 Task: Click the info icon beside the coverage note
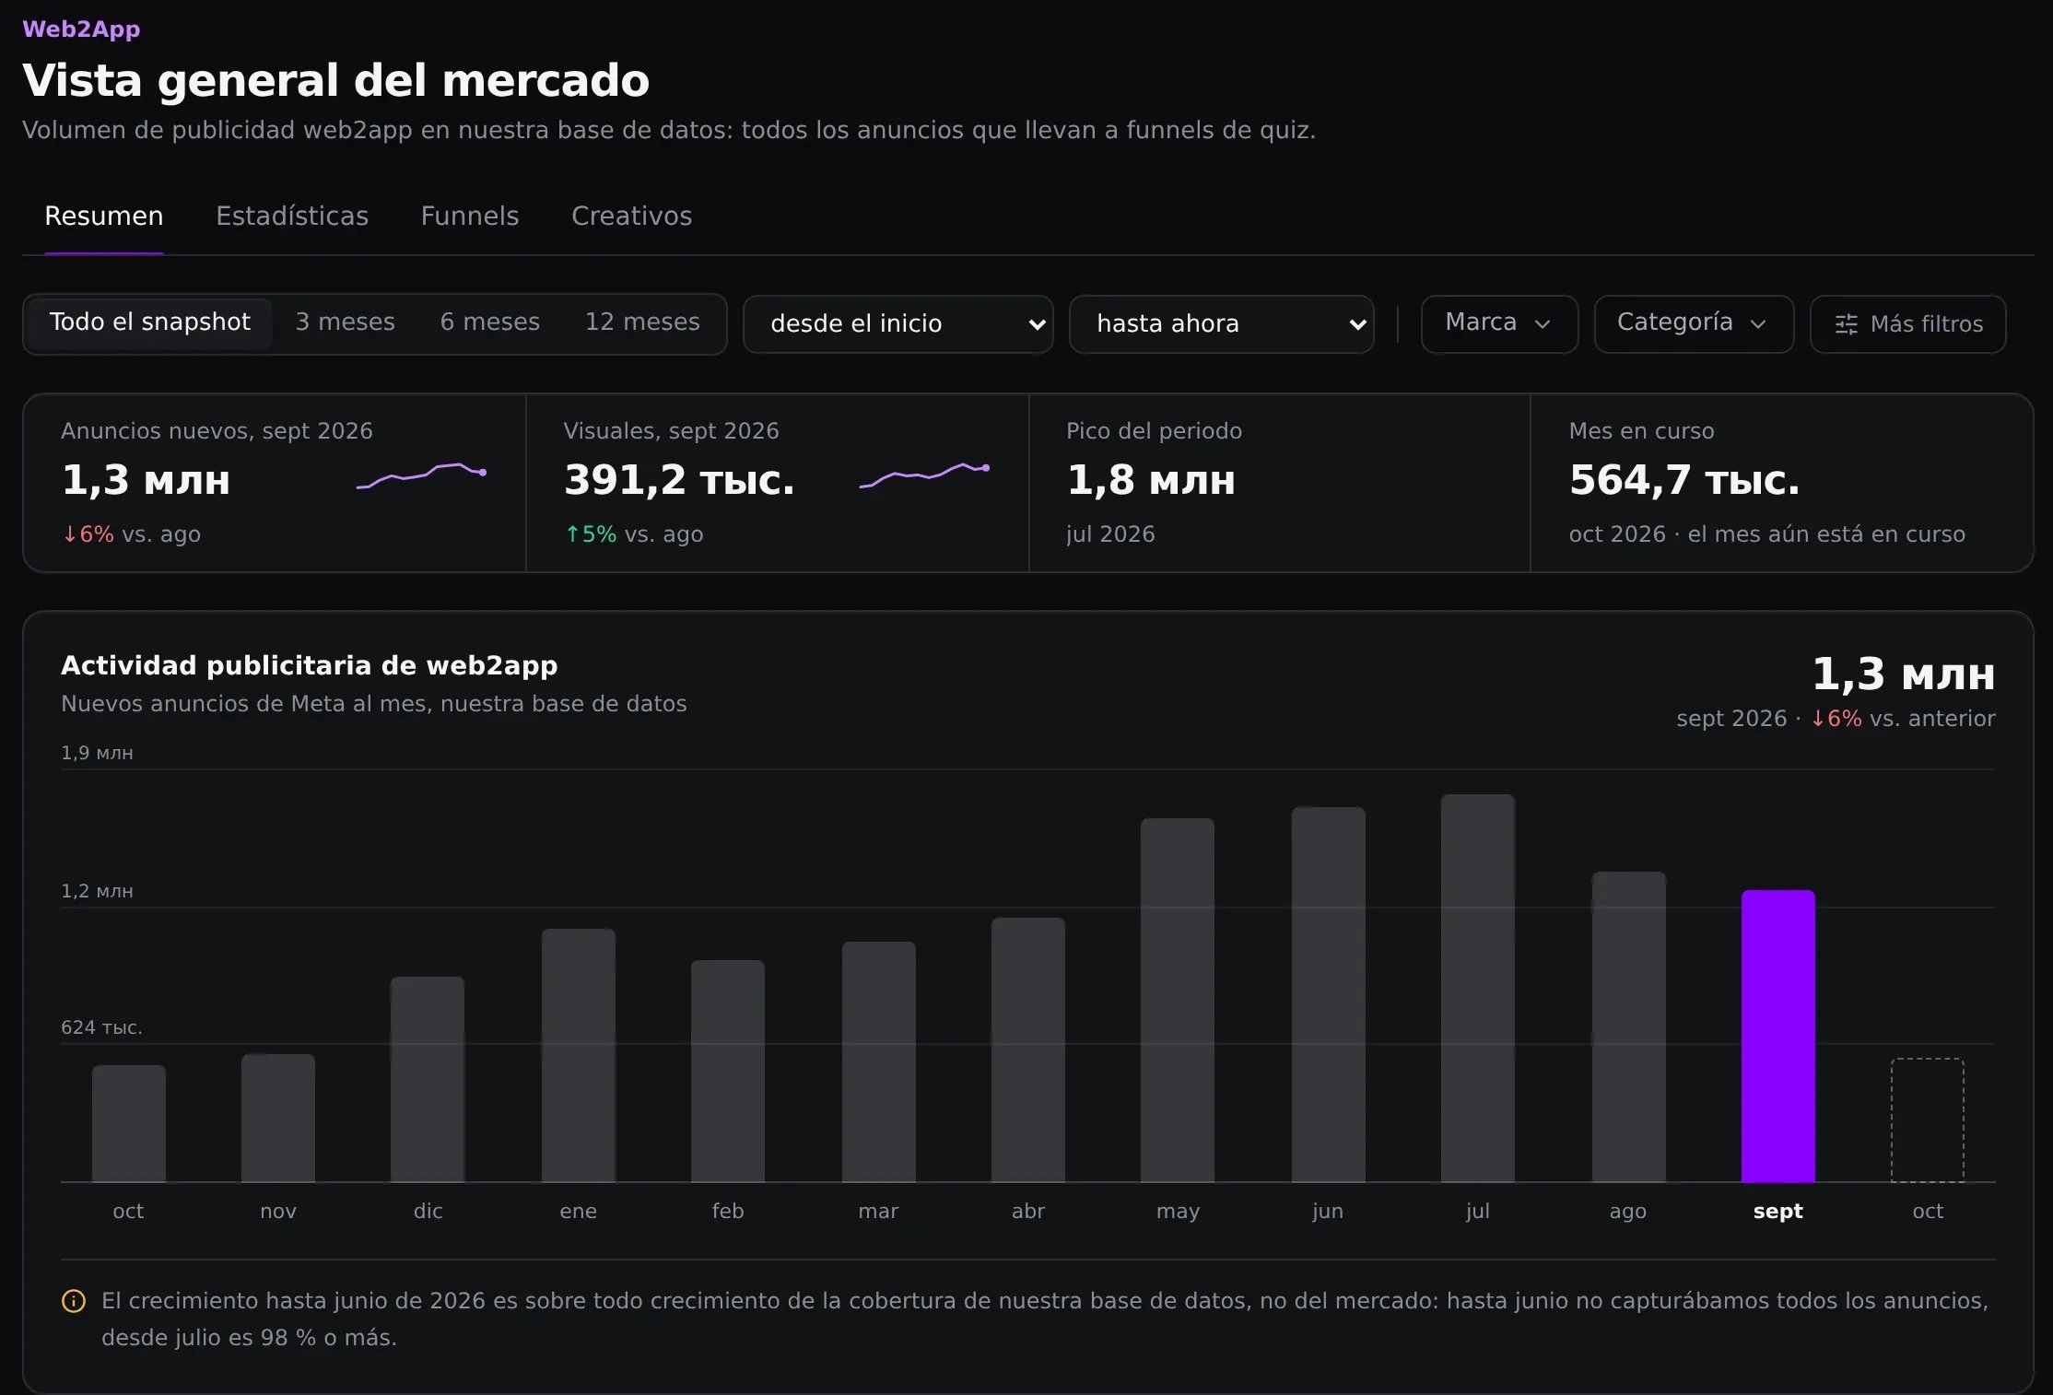click(74, 1301)
